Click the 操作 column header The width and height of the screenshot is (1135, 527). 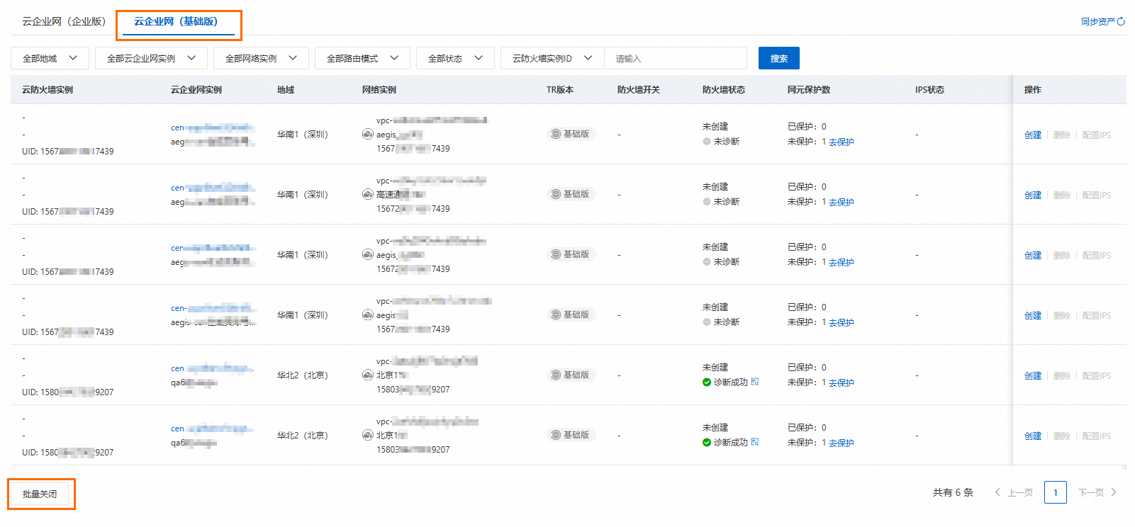1033,90
